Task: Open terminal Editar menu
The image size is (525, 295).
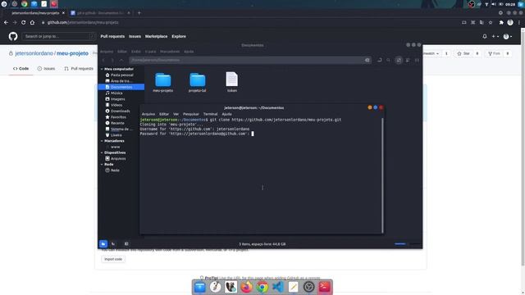Action: pyautogui.click(x=164, y=114)
